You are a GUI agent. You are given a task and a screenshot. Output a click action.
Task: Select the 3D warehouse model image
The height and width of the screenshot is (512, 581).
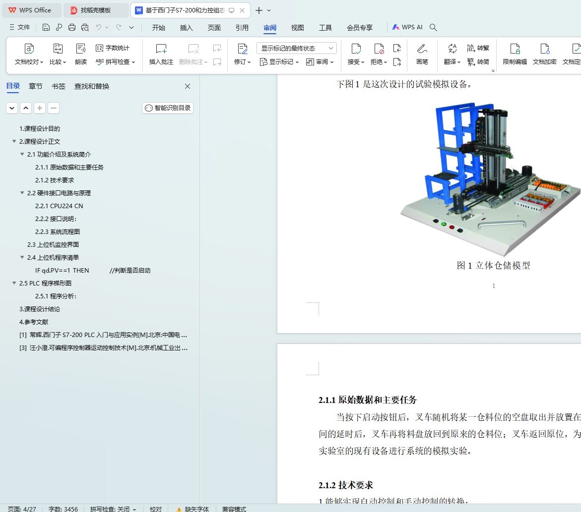[491, 179]
